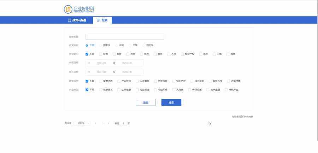Screen dimensions: 318x153
Task: Click page number 1 in pagination
Action: point(102,123)
